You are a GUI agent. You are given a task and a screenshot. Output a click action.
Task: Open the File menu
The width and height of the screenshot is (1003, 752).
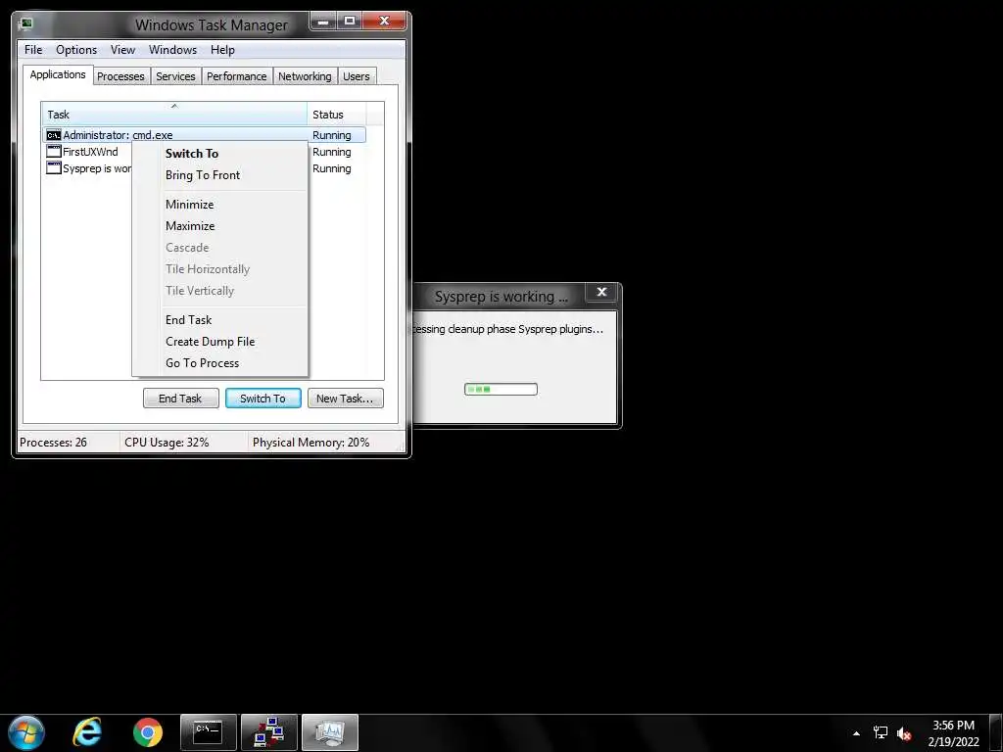coord(33,50)
